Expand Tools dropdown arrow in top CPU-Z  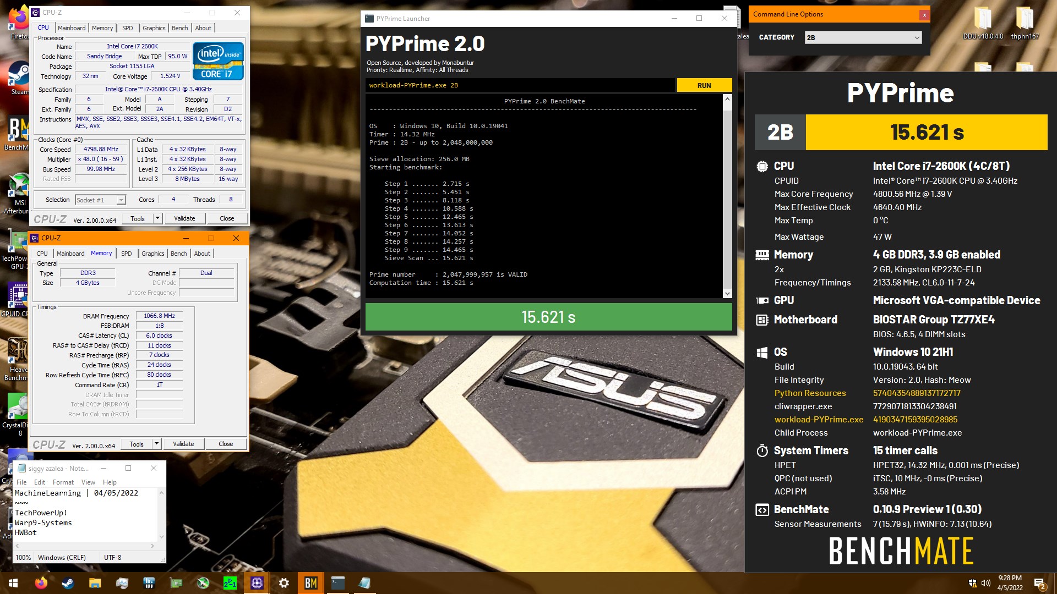(x=157, y=218)
